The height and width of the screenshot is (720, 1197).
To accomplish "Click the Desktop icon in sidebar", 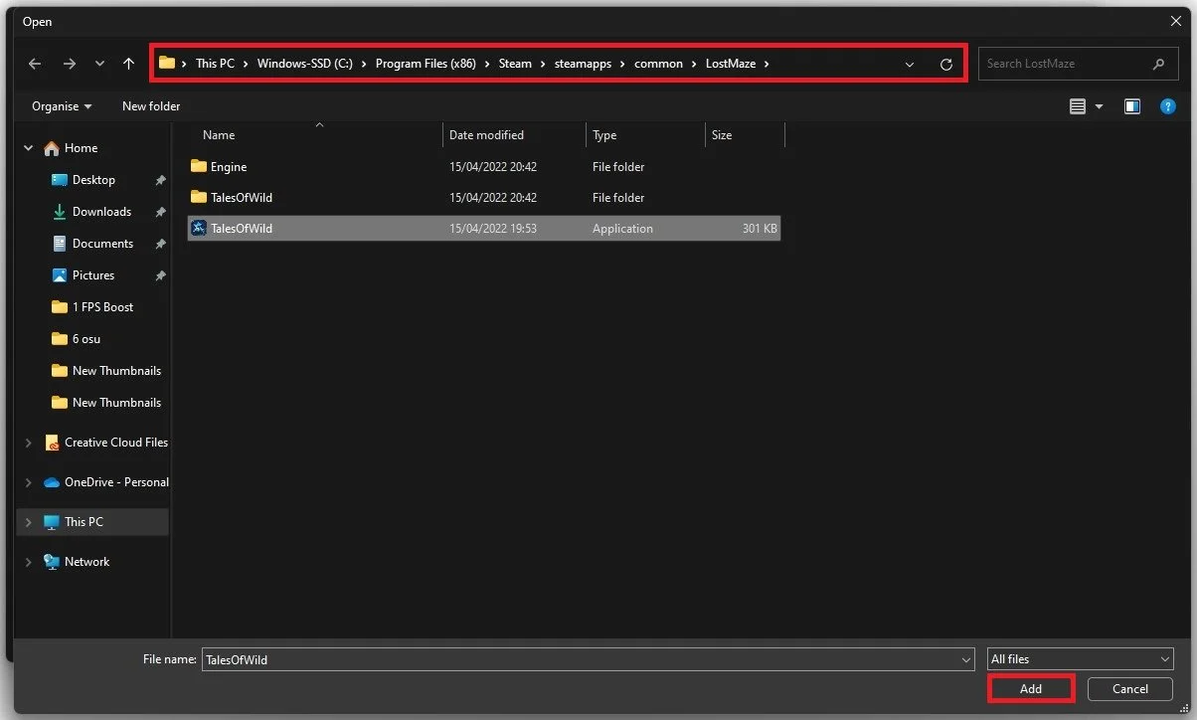I will tap(59, 180).
